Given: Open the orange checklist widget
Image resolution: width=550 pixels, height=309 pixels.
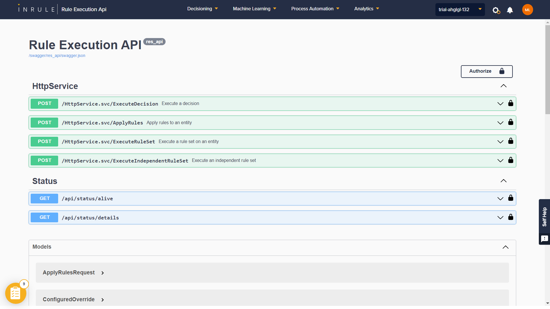Looking at the screenshot, I should 15,293.
